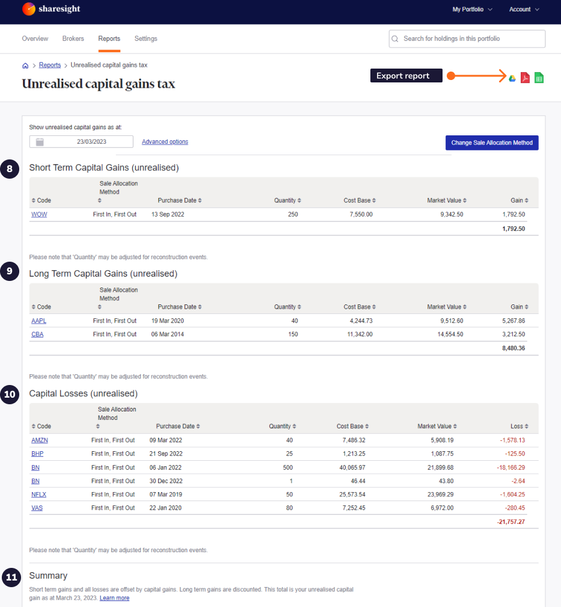Export report as spreadsheet
561x610 pixels.
click(539, 78)
